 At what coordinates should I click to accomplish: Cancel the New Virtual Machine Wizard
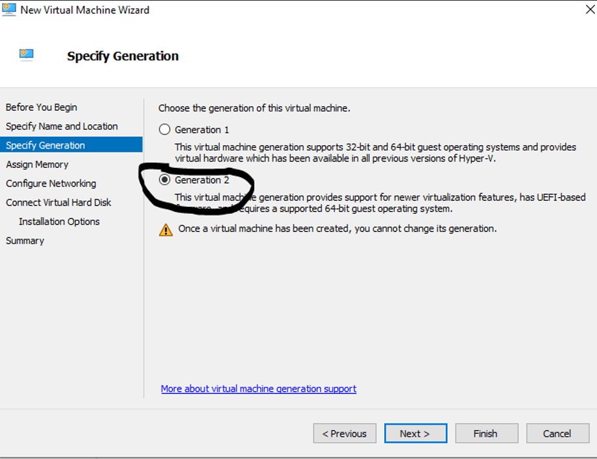coord(557,434)
